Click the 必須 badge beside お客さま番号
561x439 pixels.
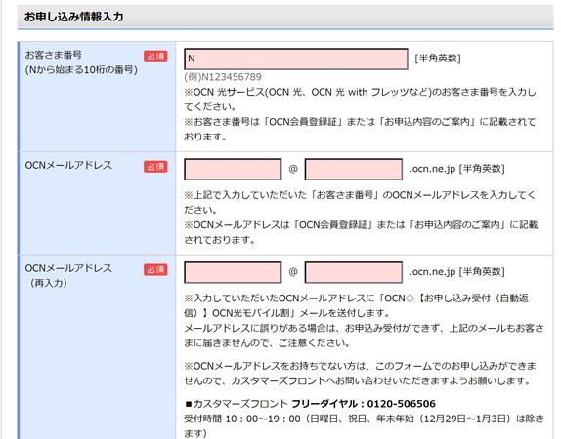pos(155,57)
